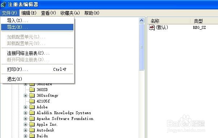
Task: Select 退出(X) to quit
Action: tap(37, 79)
